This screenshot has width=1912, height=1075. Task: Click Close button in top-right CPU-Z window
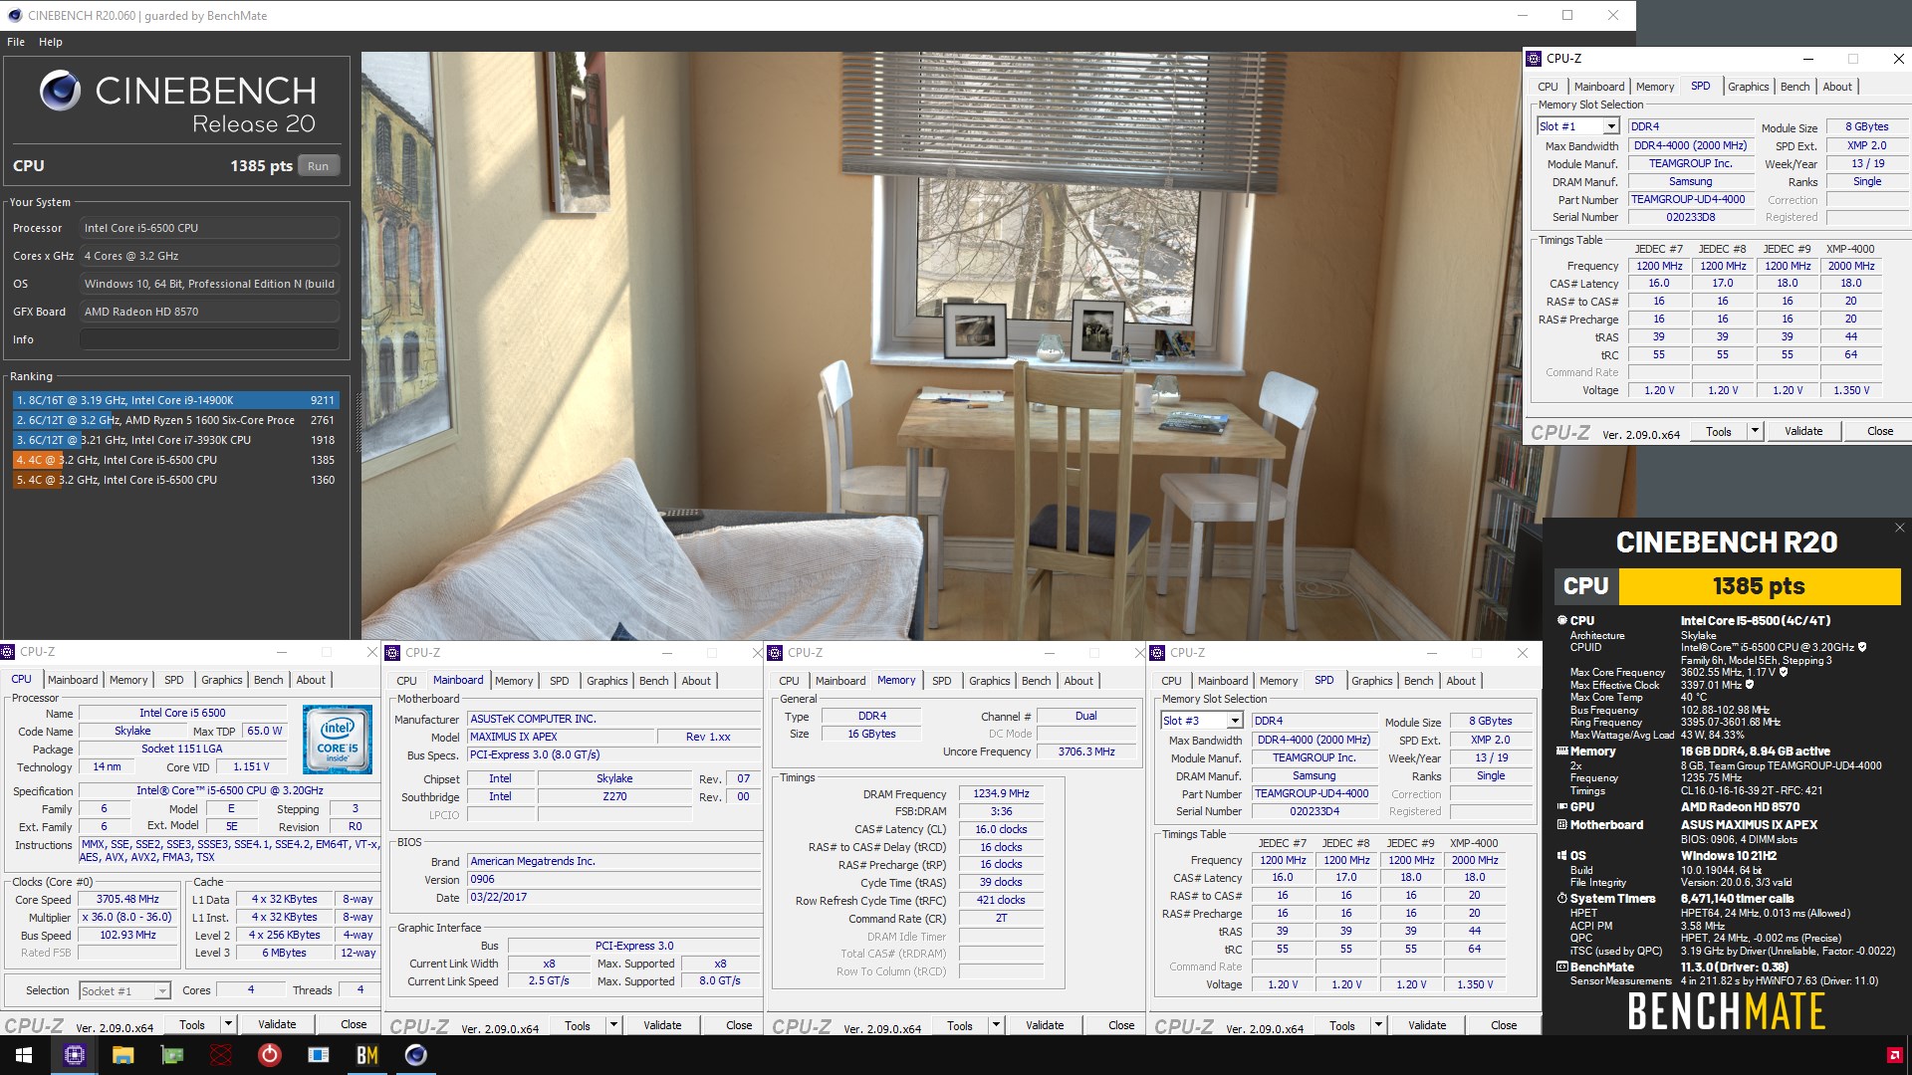[1880, 431]
